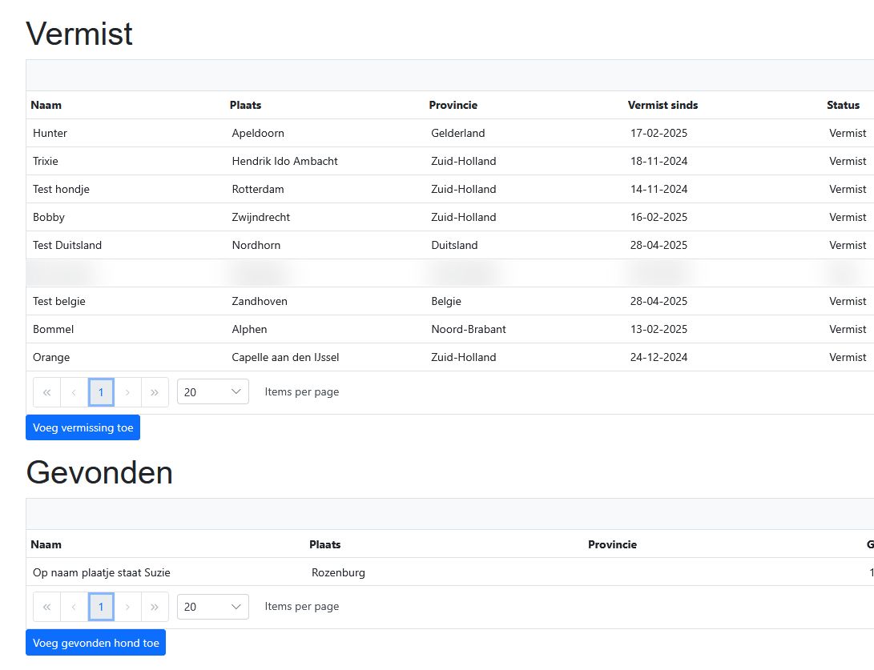Open Op naam plaatje staat Suzie row
Screen dimensions: 874x670
point(450,572)
